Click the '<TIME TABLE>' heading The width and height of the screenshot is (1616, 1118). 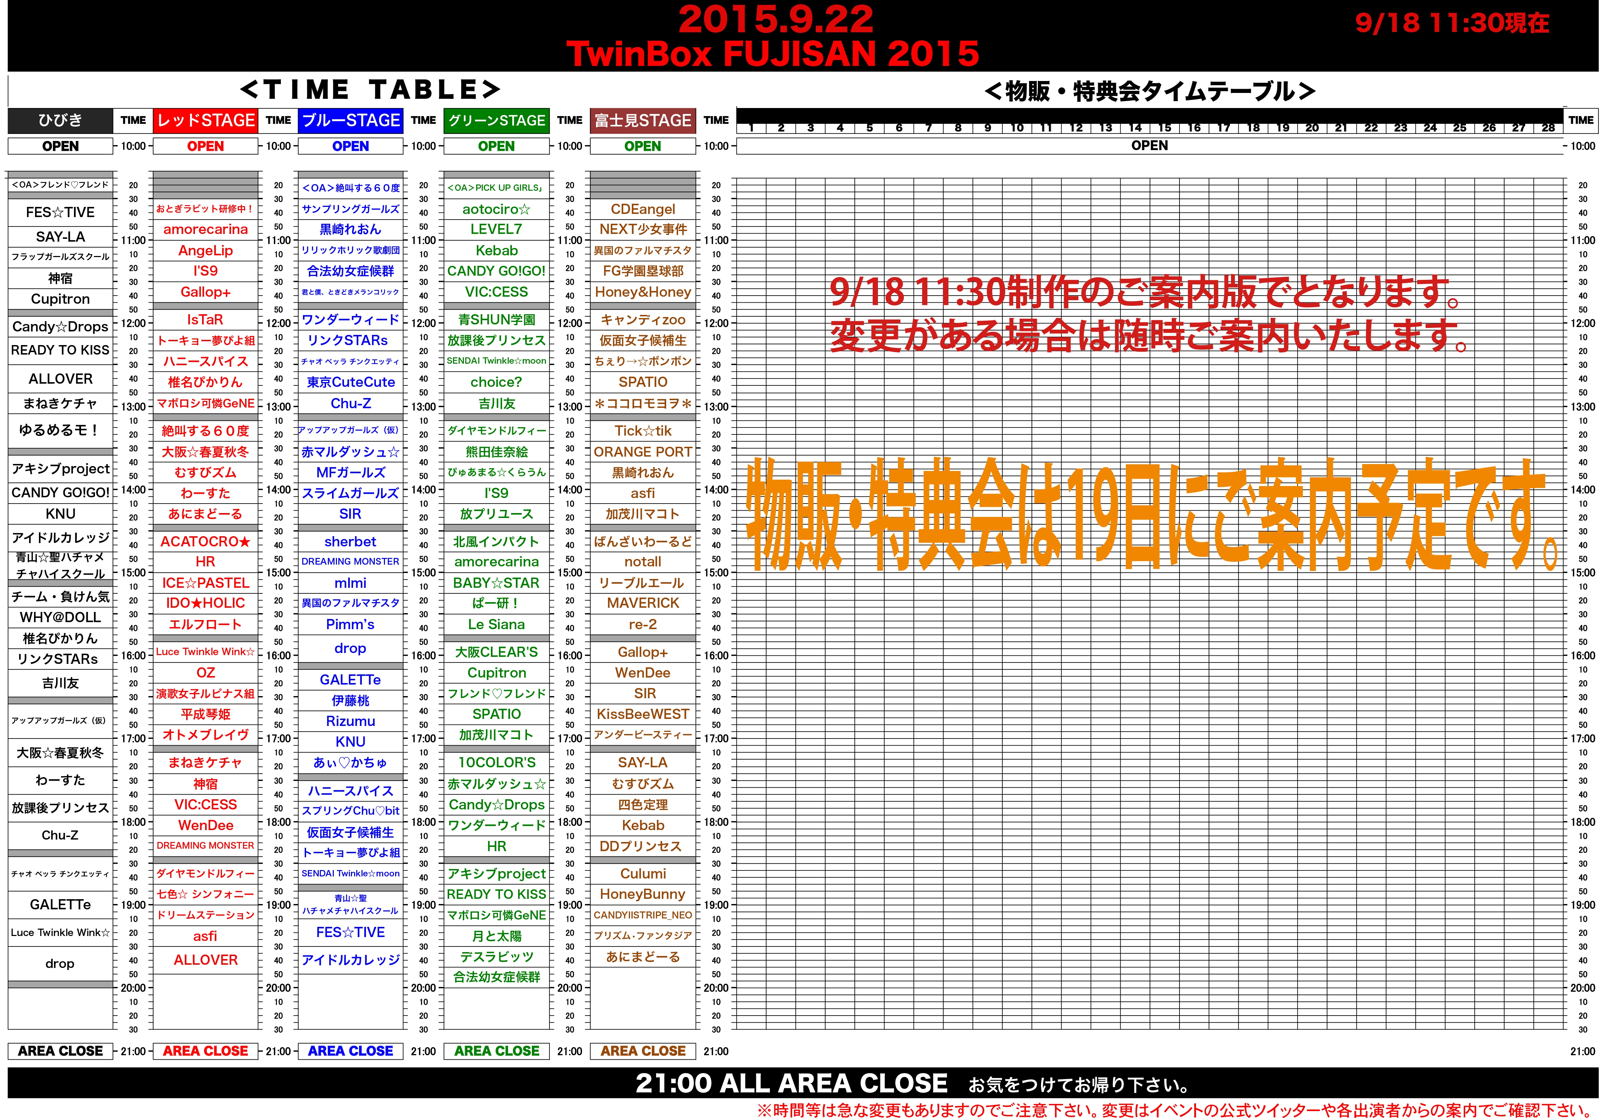click(x=370, y=90)
